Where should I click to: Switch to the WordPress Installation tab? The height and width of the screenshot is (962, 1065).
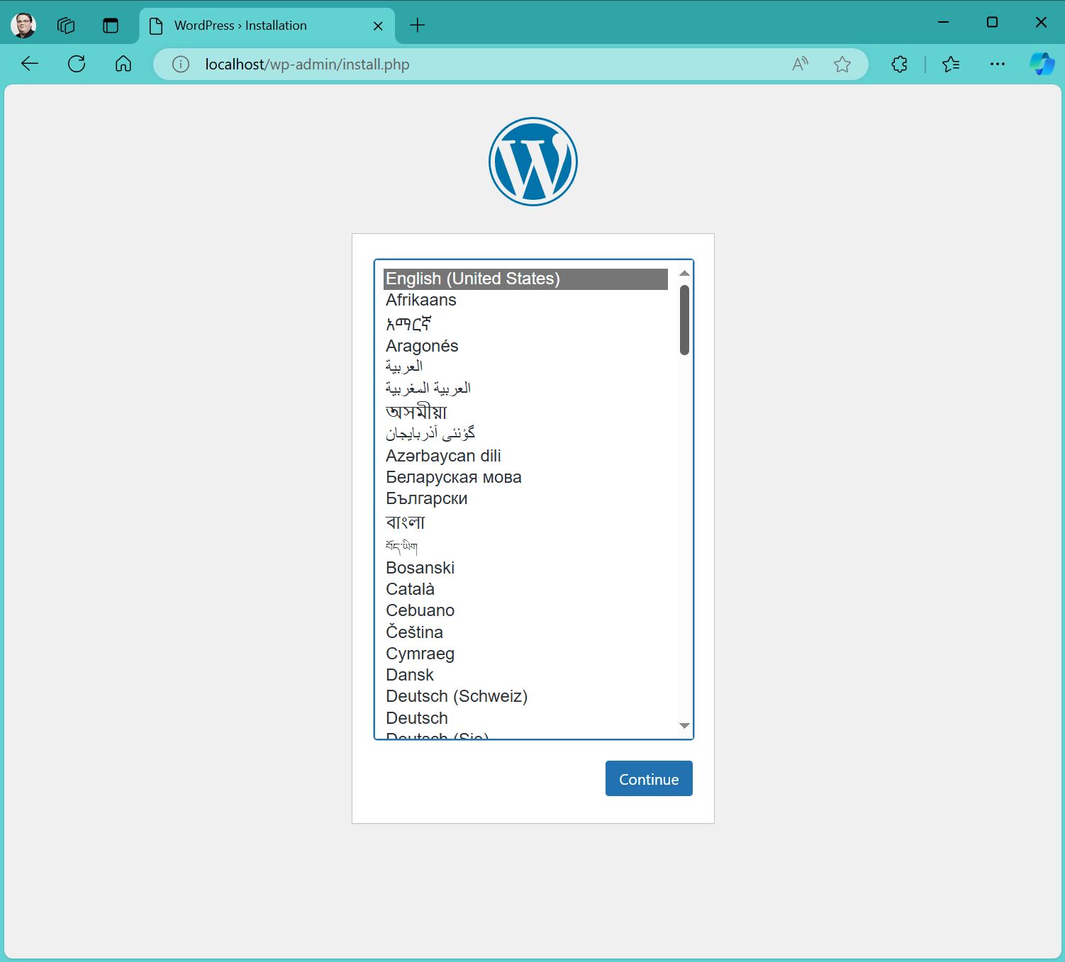[241, 26]
